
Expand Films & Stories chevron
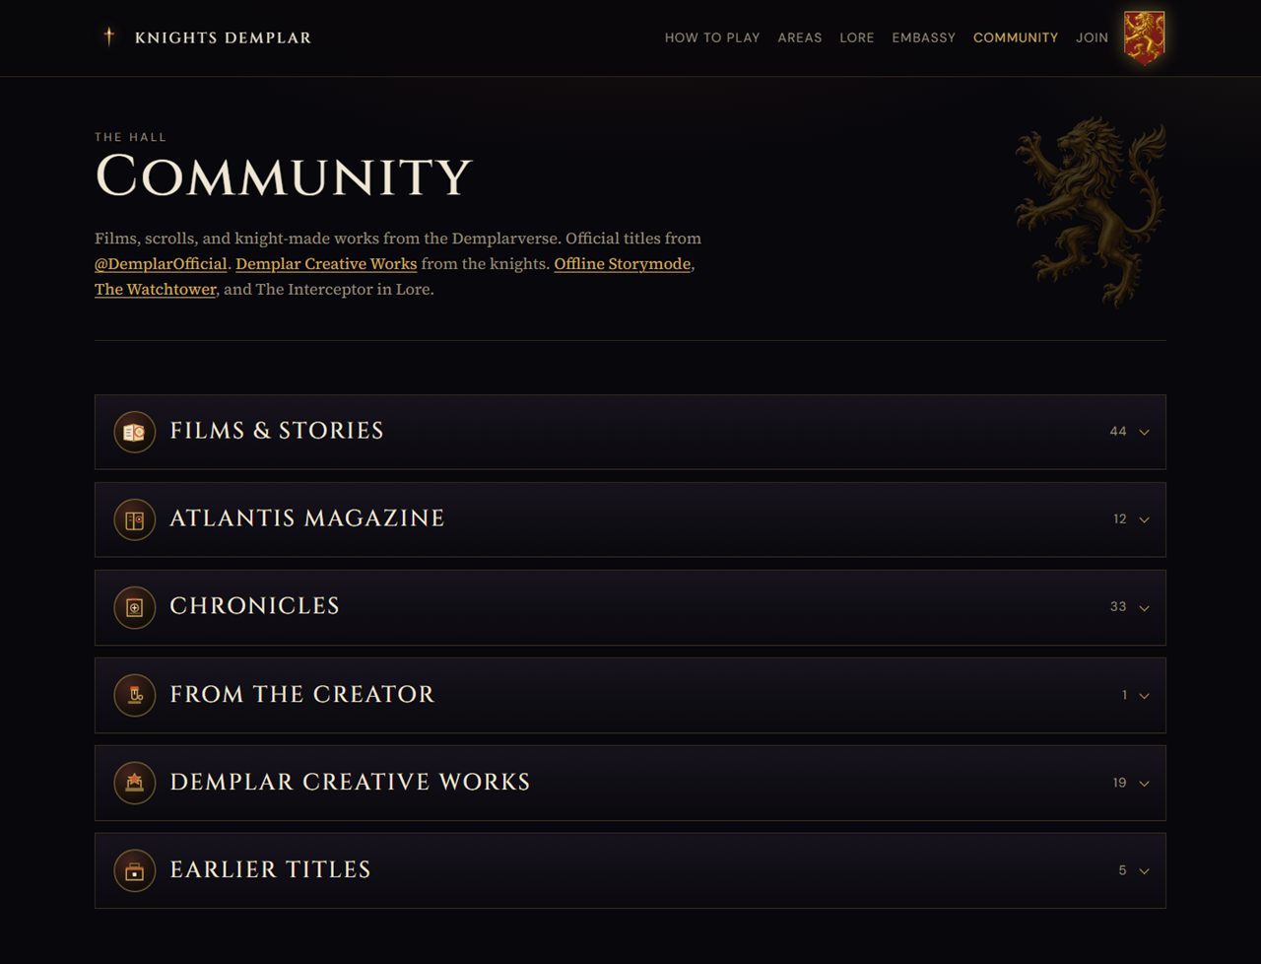[x=1144, y=432]
